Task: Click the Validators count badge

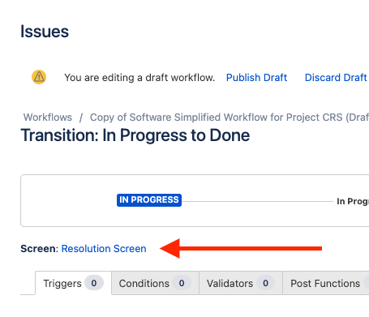Action: [x=265, y=283]
